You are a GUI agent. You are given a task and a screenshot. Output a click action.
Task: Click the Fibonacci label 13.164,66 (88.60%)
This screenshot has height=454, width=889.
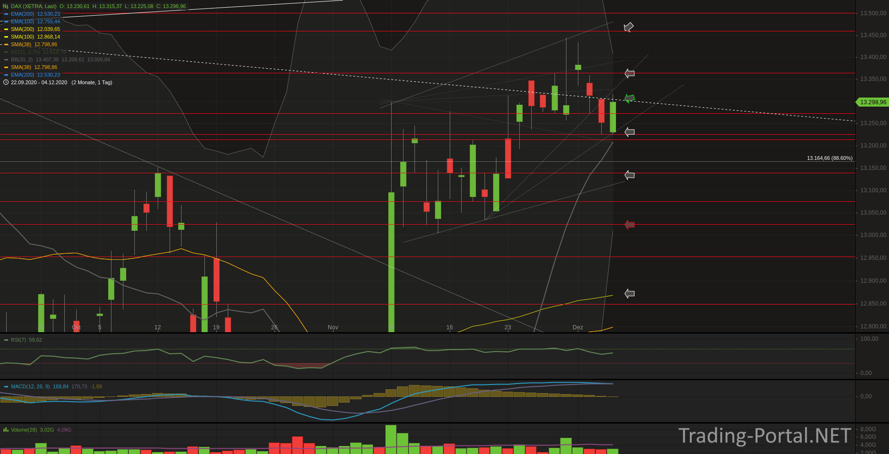[x=829, y=158]
